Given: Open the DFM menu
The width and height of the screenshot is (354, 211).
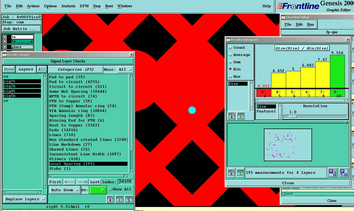Looking at the screenshot, I should pyautogui.click(x=84, y=6).
